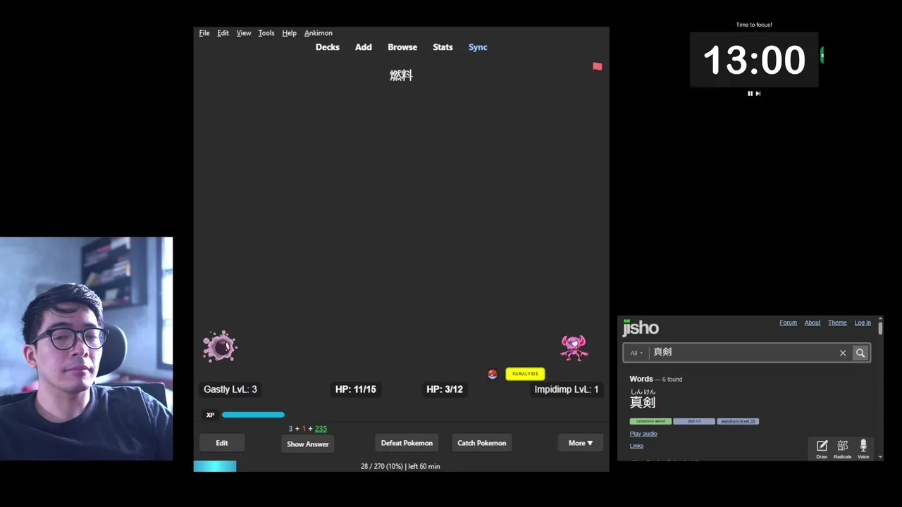Open the Edit menu
This screenshot has height=507, width=902.
[223, 33]
